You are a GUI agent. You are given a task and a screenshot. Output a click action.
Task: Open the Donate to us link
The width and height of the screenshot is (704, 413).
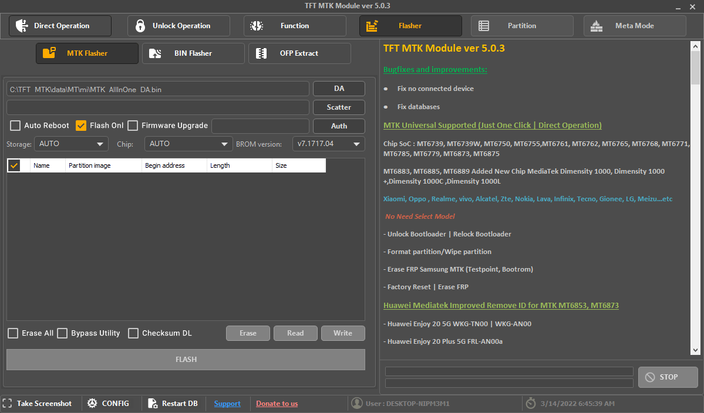(x=277, y=403)
